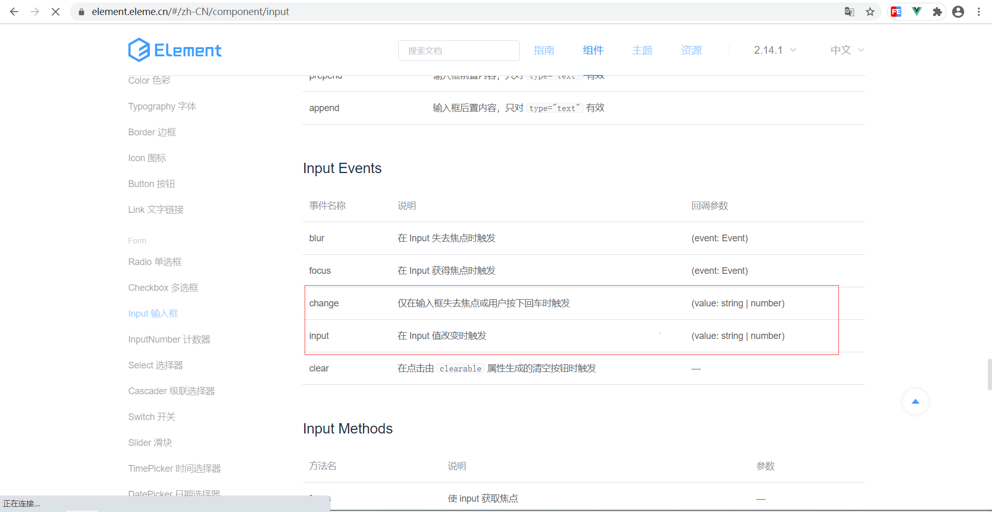Click the browser back arrow
992x512 pixels.
[14, 11]
